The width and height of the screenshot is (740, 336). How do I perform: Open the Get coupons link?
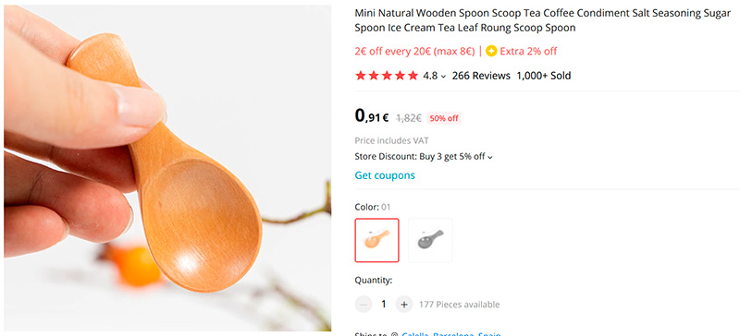385,175
